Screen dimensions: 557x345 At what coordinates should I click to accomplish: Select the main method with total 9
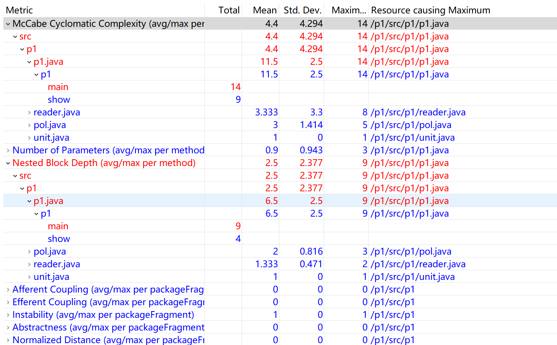(x=58, y=226)
